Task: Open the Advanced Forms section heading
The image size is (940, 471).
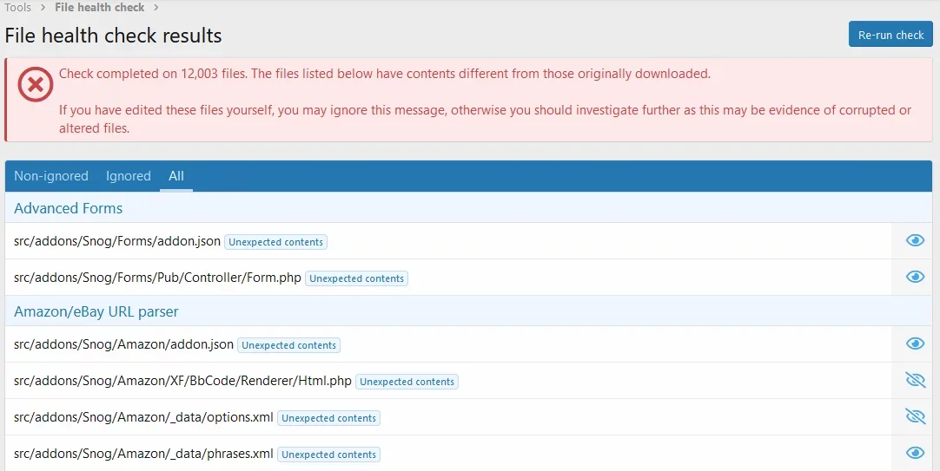Action: pos(69,208)
